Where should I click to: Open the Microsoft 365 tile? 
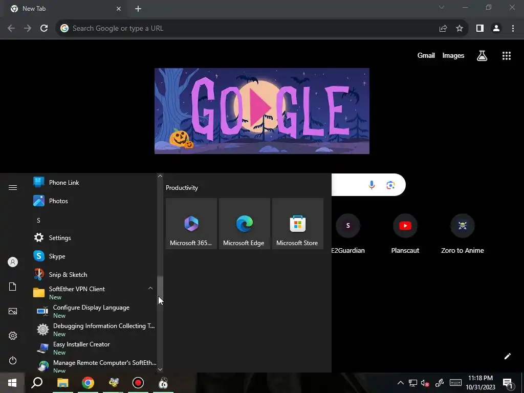(x=191, y=224)
